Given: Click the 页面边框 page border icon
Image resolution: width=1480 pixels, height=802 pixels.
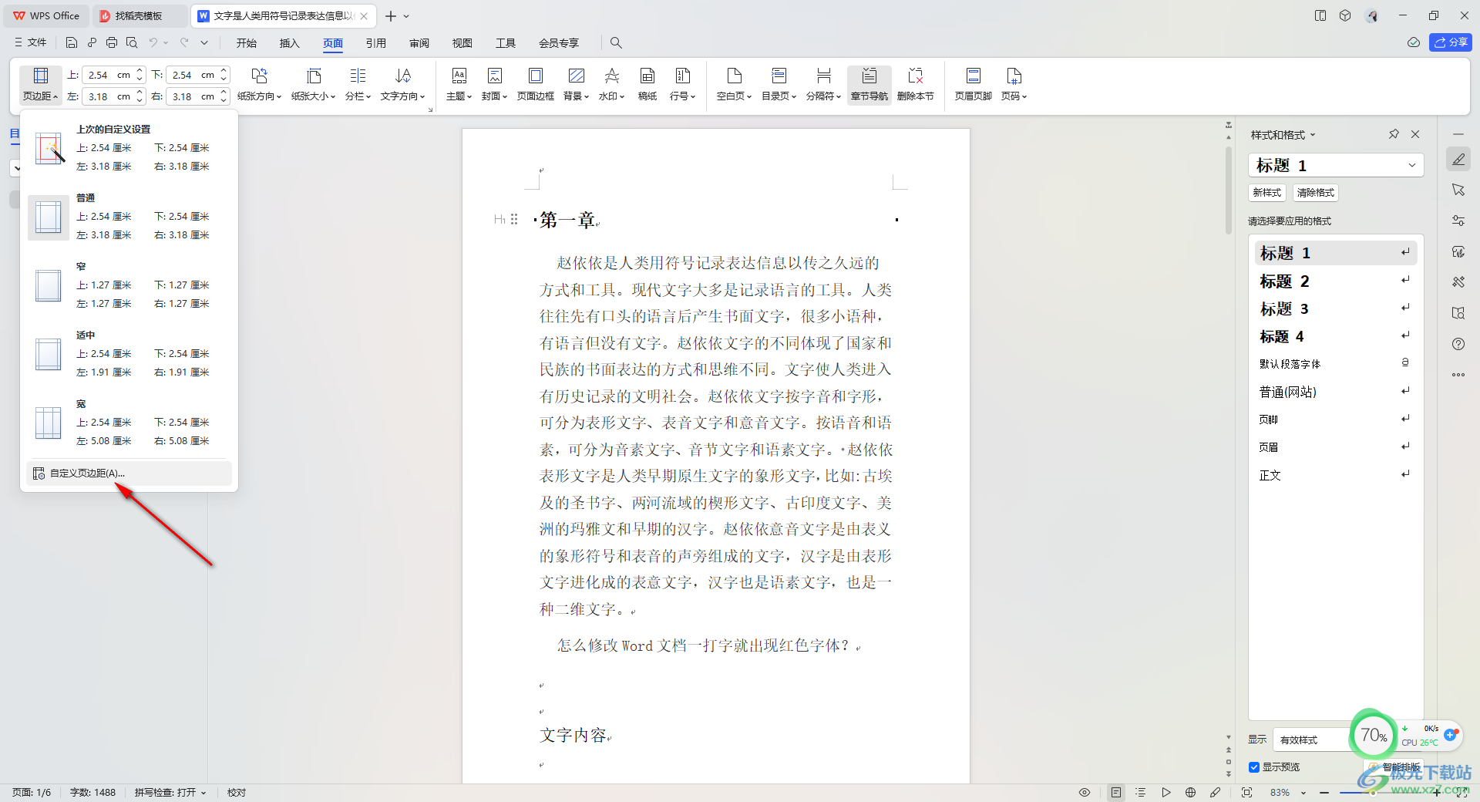Looking at the screenshot, I should [535, 84].
